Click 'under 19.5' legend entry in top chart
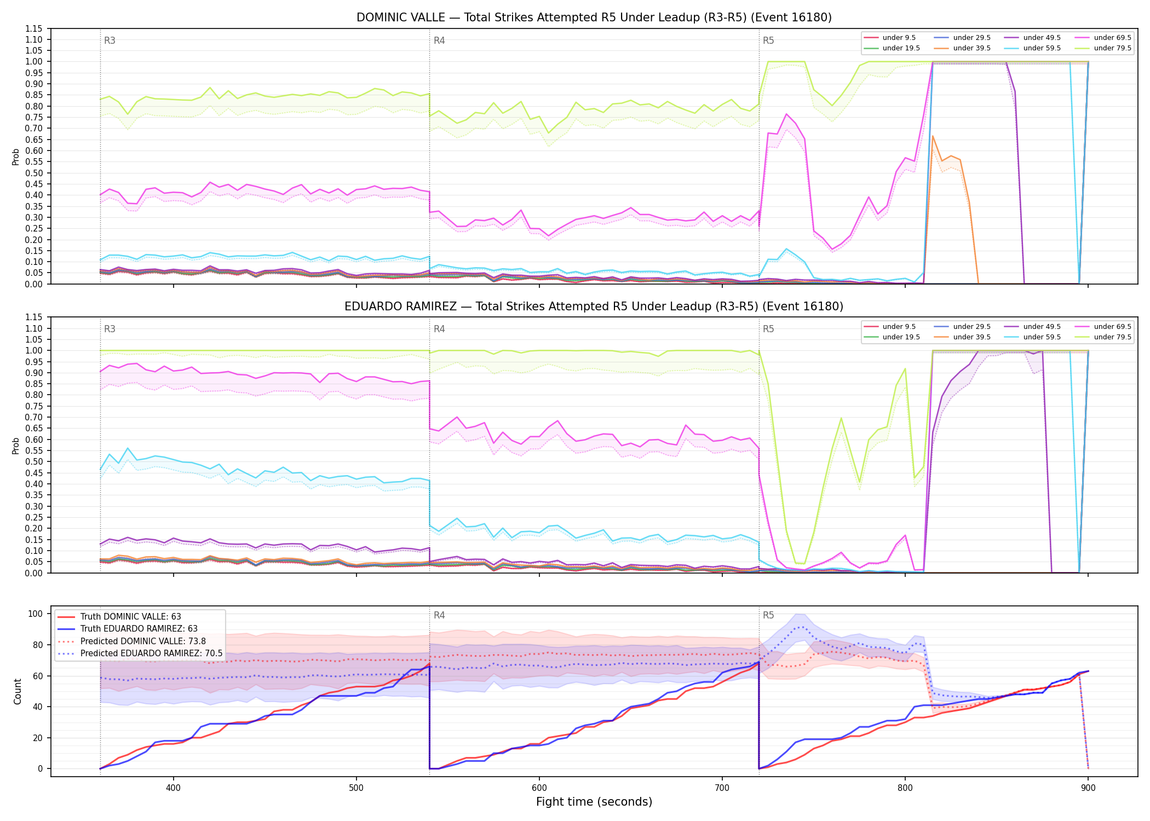The width and height of the screenshot is (1150, 821). (891, 48)
